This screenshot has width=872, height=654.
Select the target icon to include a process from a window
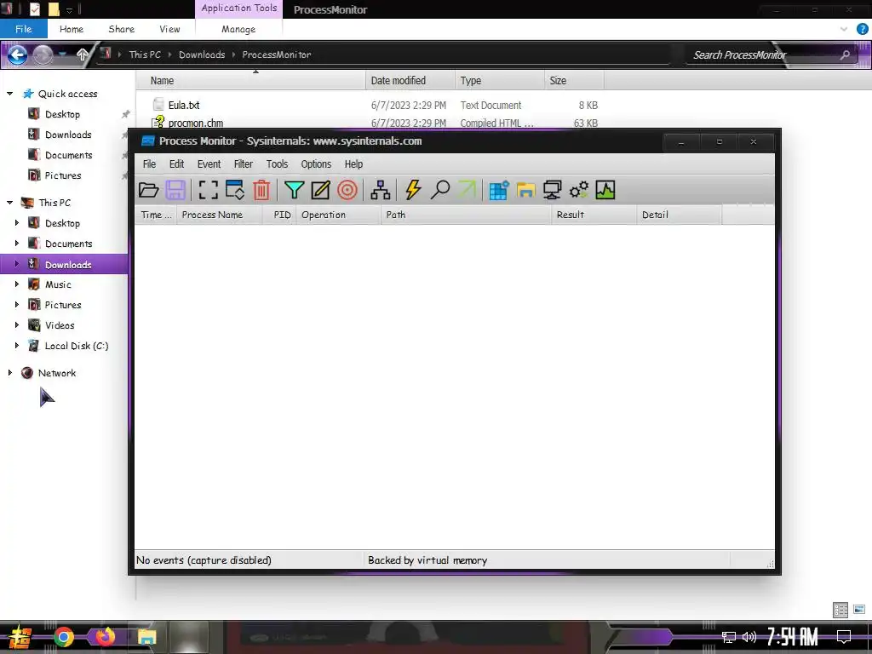pyautogui.click(x=347, y=190)
